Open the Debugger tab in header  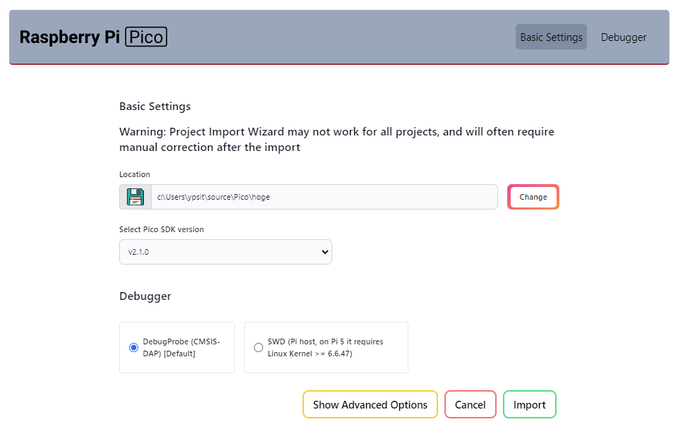pos(624,37)
